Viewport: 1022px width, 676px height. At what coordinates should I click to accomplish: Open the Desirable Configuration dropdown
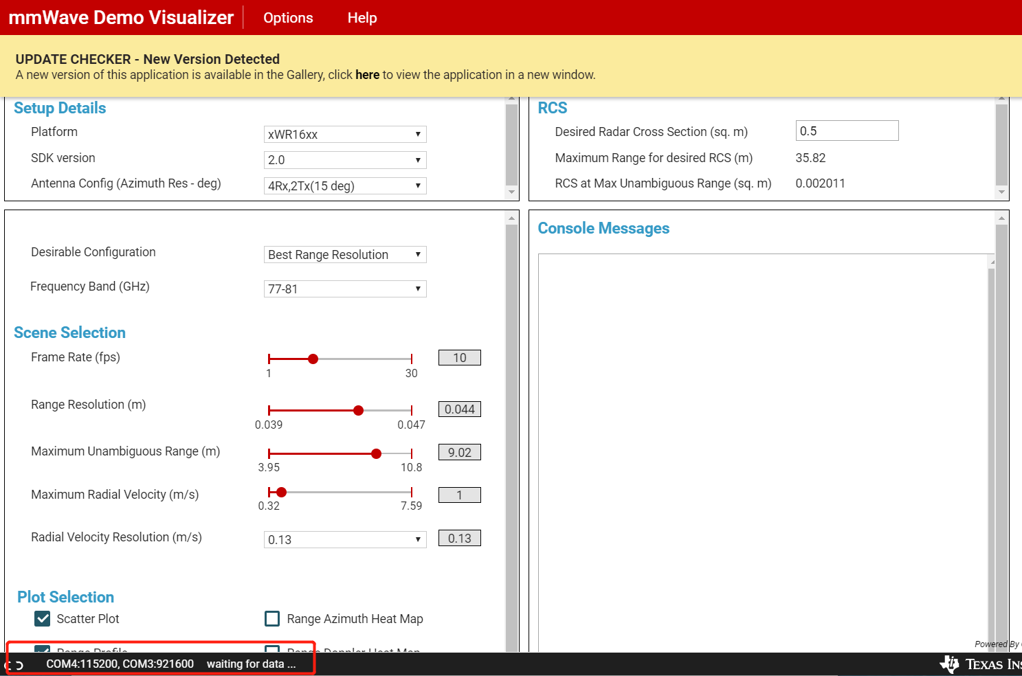[345, 255]
